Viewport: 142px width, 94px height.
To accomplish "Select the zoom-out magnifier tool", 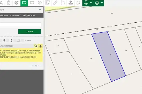I will (1, 3).
